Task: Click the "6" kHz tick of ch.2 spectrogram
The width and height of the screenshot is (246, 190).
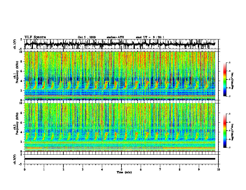Action: tap(22, 122)
